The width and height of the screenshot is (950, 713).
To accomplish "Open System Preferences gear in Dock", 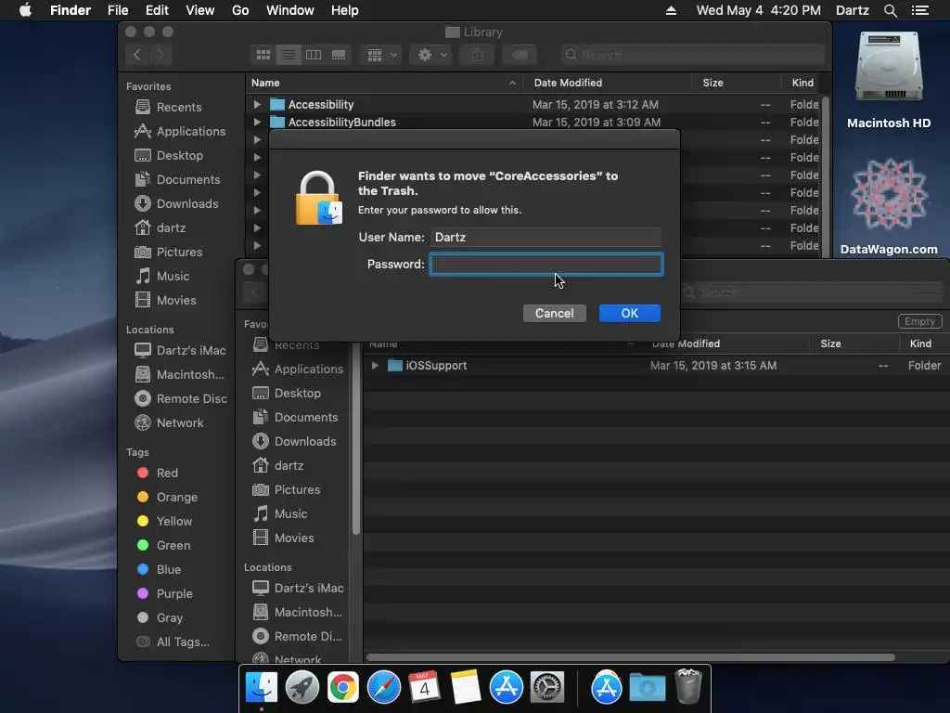I will (x=547, y=688).
